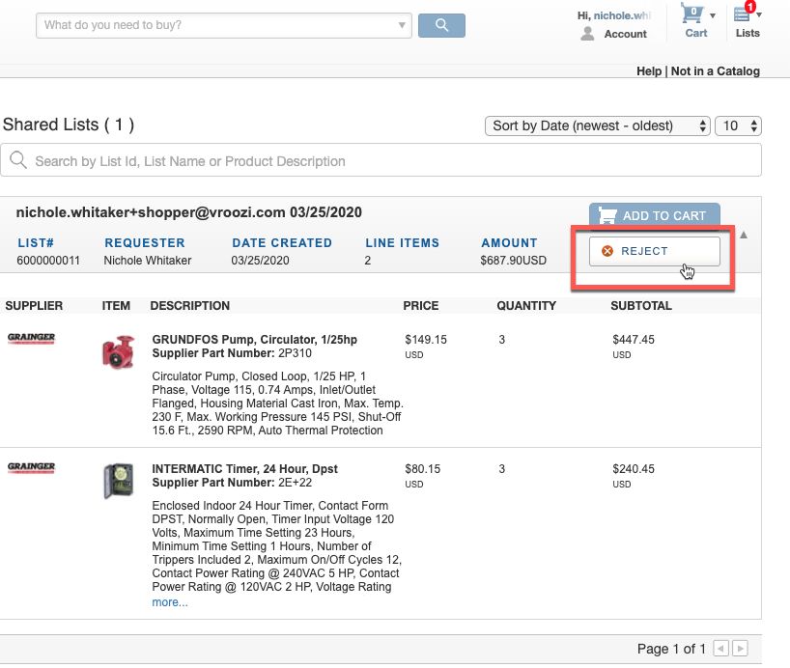This screenshot has height=668, width=790.
Task: Click the GRUNDFOS pump product thumbnail
Action: point(119,351)
